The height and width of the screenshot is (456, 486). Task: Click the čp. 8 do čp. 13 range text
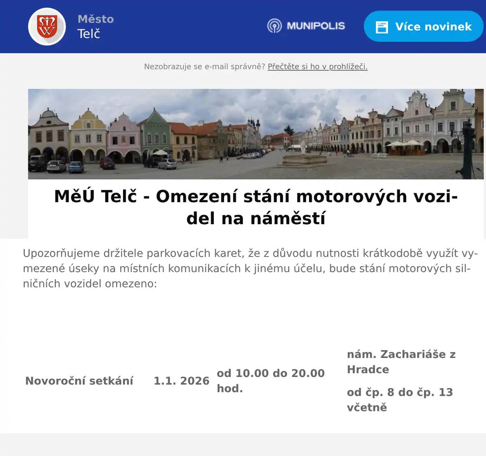tap(401, 399)
